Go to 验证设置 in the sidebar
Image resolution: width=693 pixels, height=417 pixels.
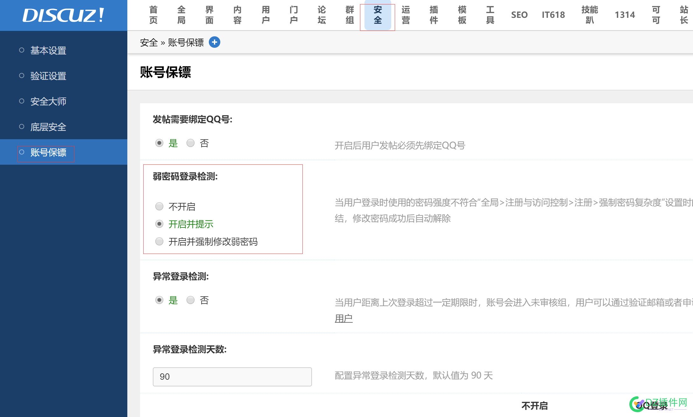point(48,76)
